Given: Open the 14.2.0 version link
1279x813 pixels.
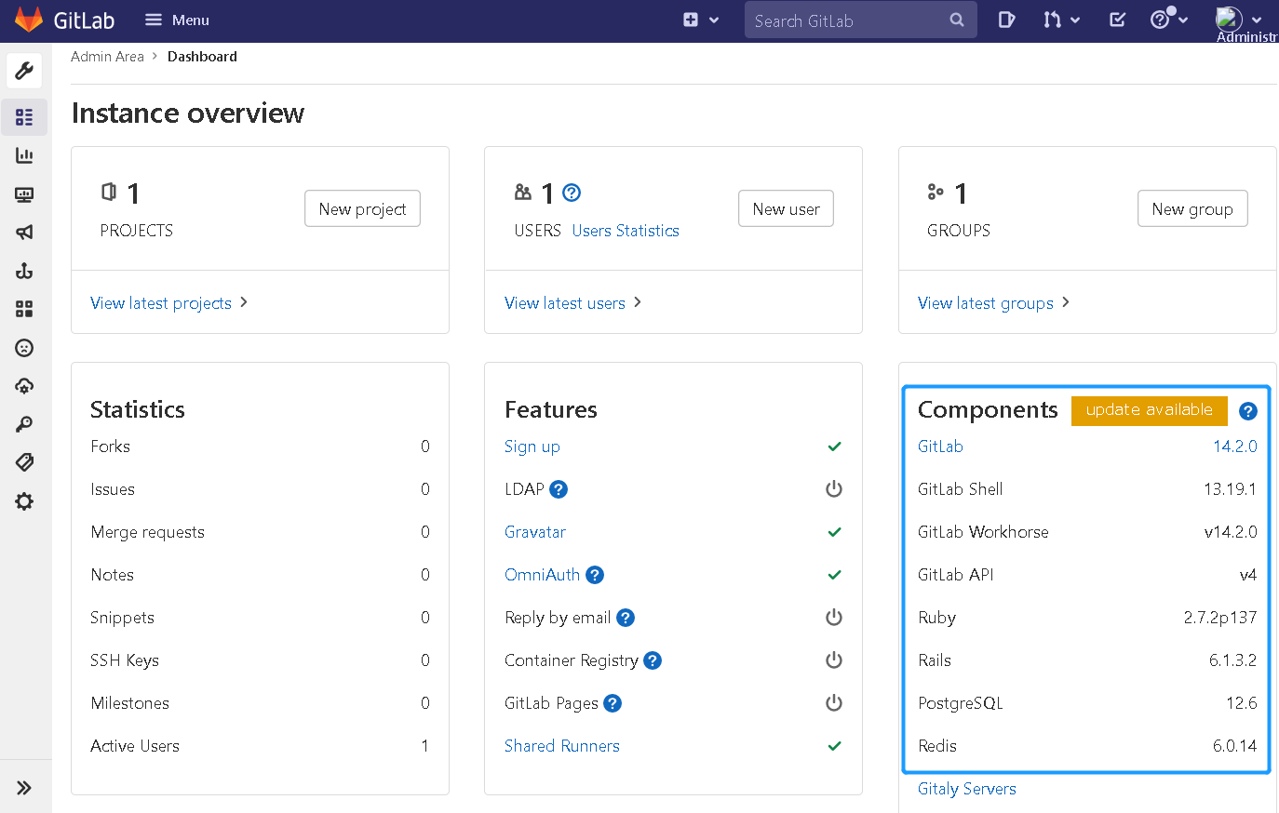Looking at the screenshot, I should [x=1234, y=446].
